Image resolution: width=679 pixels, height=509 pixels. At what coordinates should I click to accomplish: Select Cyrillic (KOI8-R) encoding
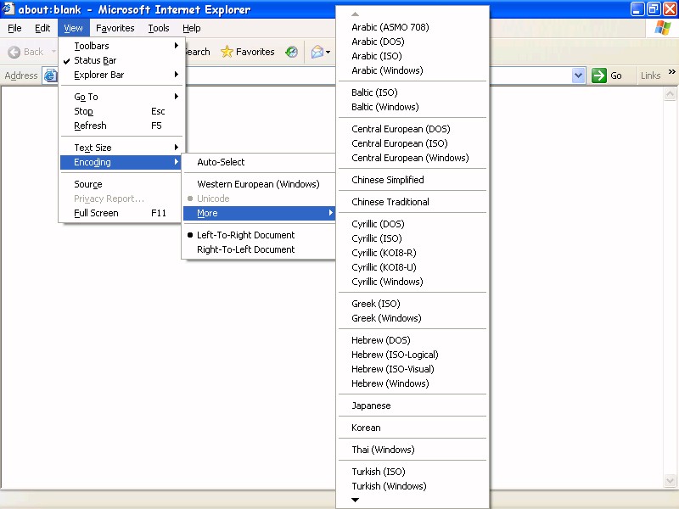click(412, 253)
